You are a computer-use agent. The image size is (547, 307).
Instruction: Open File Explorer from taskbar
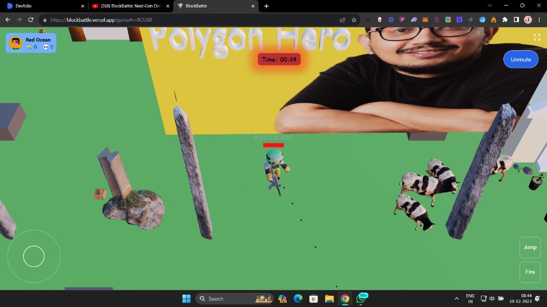pos(329,298)
